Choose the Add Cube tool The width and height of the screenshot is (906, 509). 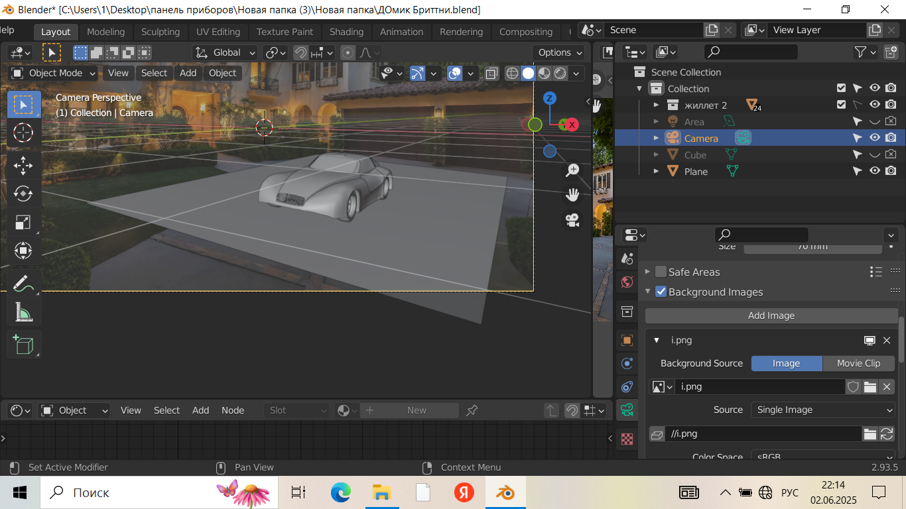(23, 345)
